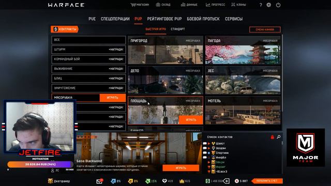The height and width of the screenshot is (186, 331).
Task: Click the red K credits icon
Action: click(x=237, y=181)
